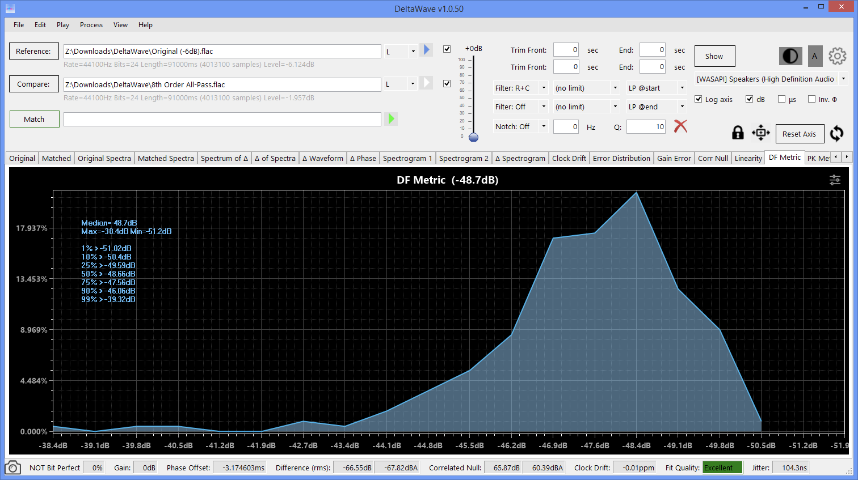Click the Reset Axis button
This screenshot has width=858, height=480.
[799, 134]
